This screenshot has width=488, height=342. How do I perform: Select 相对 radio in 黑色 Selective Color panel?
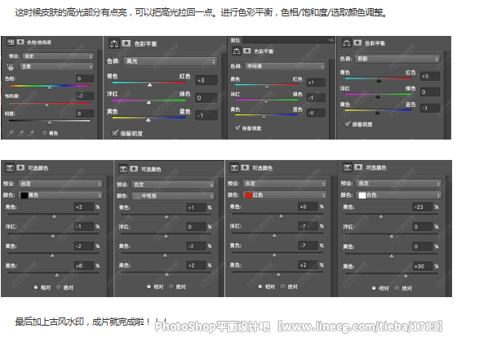(x=36, y=287)
